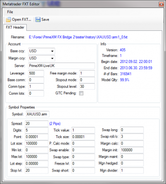Click the Timeframe value 1
The height and width of the screenshot is (184, 166).
pos(121,56)
